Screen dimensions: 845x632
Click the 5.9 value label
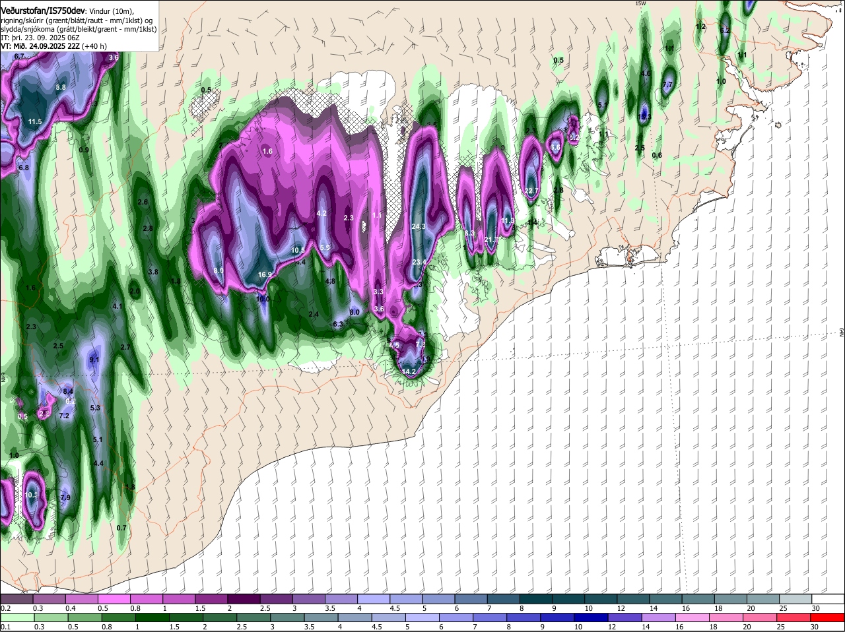325,247
